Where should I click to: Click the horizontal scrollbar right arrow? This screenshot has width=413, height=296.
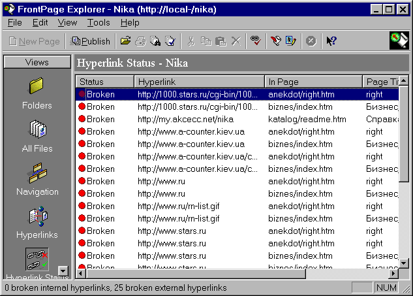(393, 274)
